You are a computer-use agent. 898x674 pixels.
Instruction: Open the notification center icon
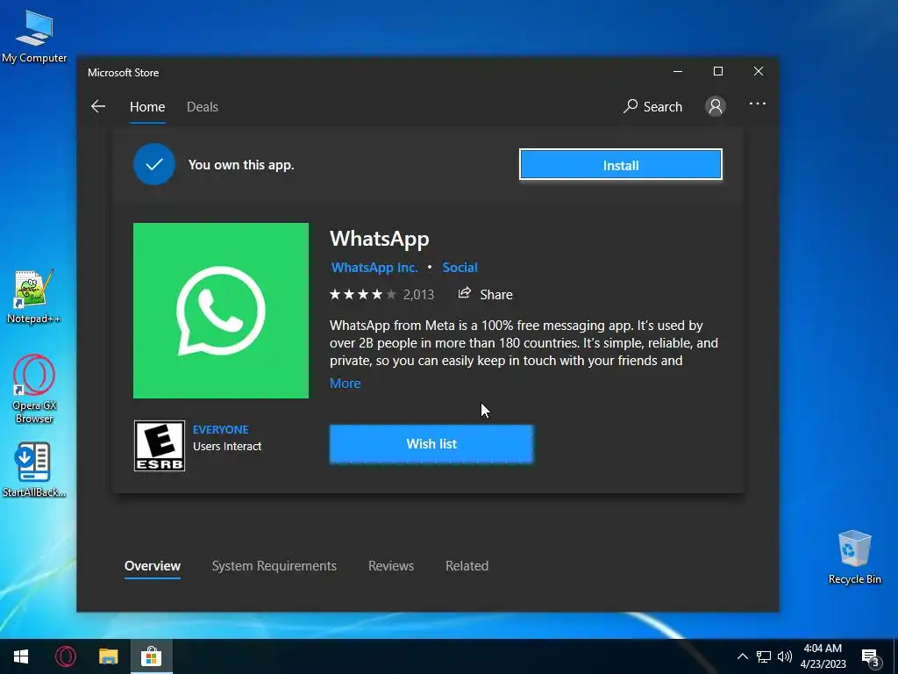click(x=871, y=657)
